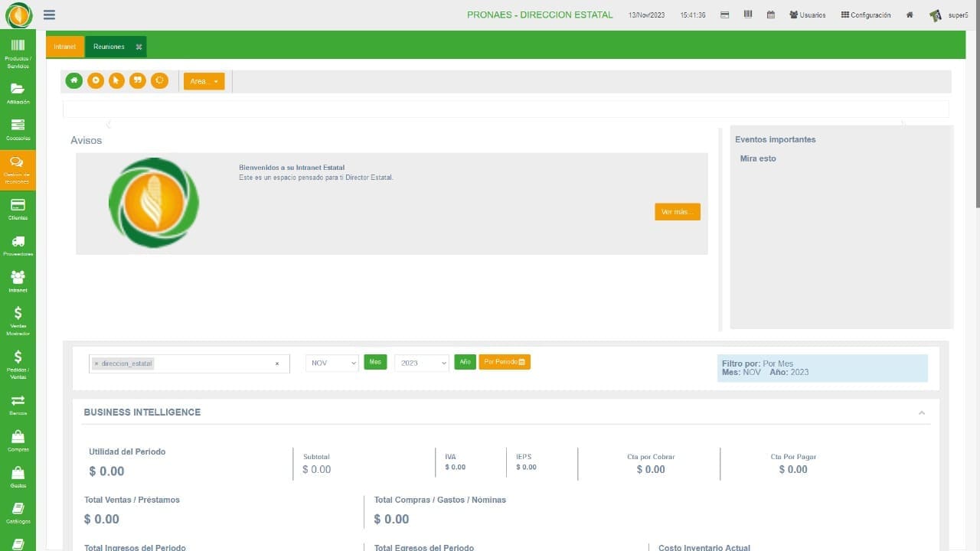Toggle the hamburger sidebar menu
The width and height of the screenshot is (980, 551).
click(49, 15)
